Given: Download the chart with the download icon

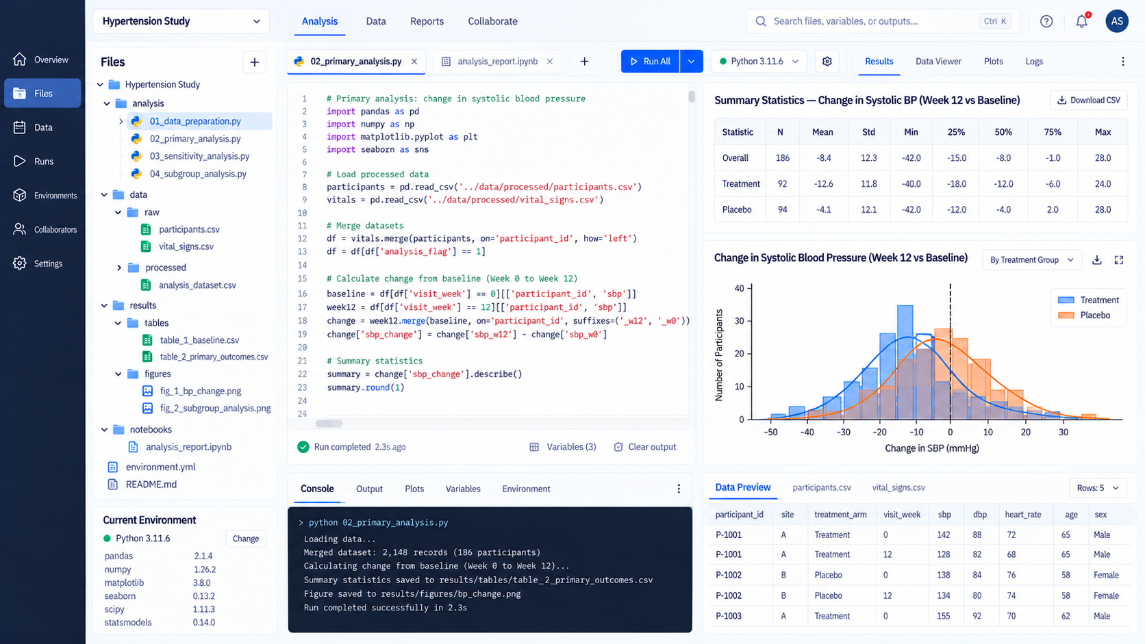Looking at the screenshot, I should click(x=1097, y=260).
